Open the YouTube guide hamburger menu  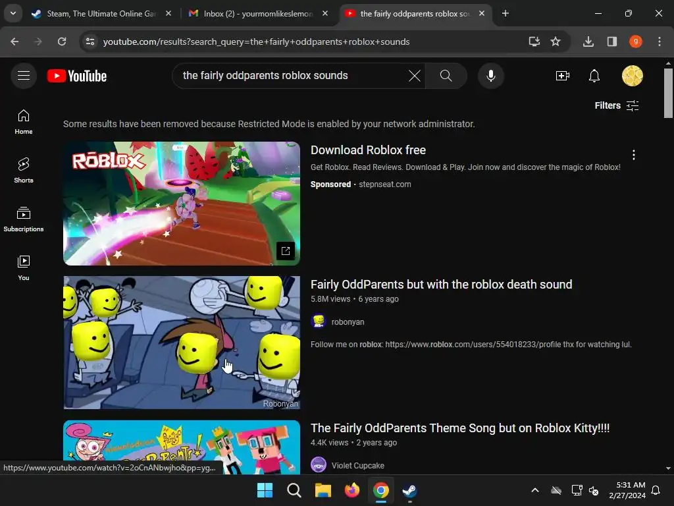click(24, 76)
